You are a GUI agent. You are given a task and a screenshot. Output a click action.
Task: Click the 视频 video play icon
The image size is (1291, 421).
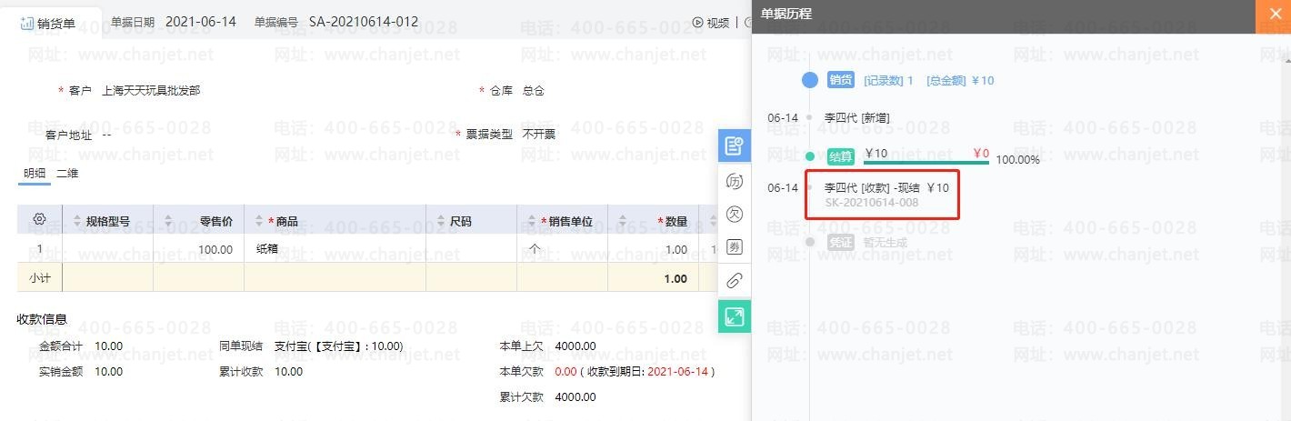(x=698, y=22)
